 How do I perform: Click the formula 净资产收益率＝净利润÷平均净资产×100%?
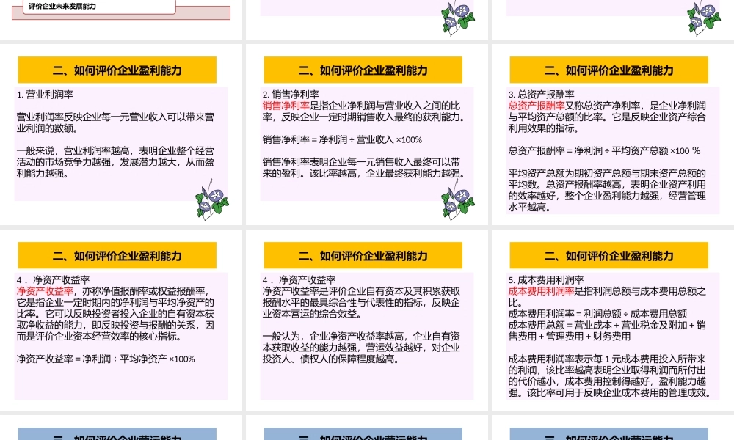click(x=106, y=359)
